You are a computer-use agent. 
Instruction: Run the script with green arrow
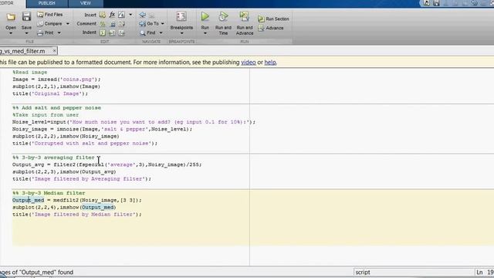(x=205, y=16)
